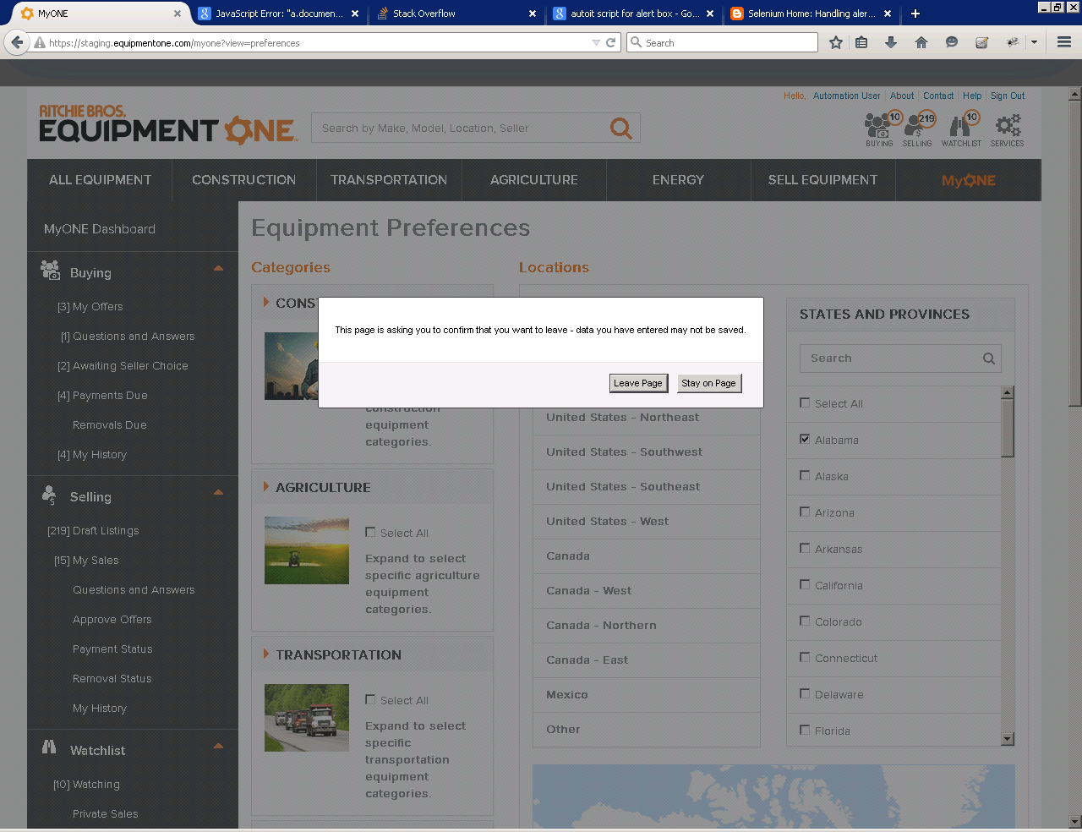Open the downloads arrow icon
The width and height of the screenshot is (1082, 832).
[891, 42]
